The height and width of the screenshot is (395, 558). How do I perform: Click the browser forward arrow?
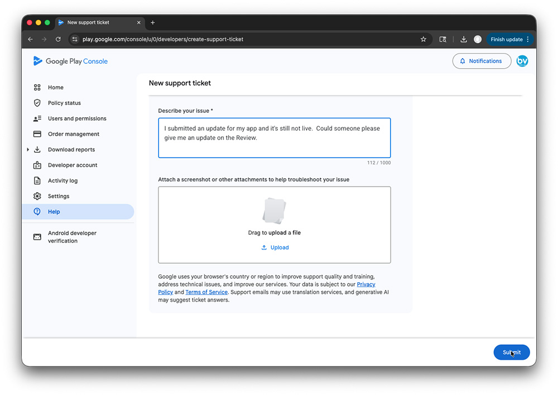pyautogui.click(x=44, y=39)
